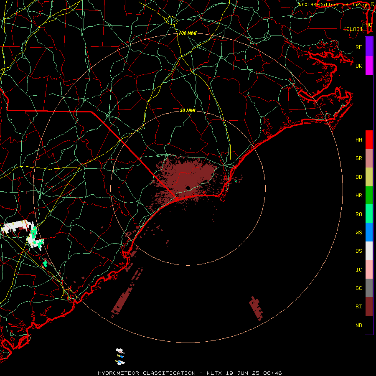Click the RF legend label
Screen dimensions: 376x376
point(359,47)
